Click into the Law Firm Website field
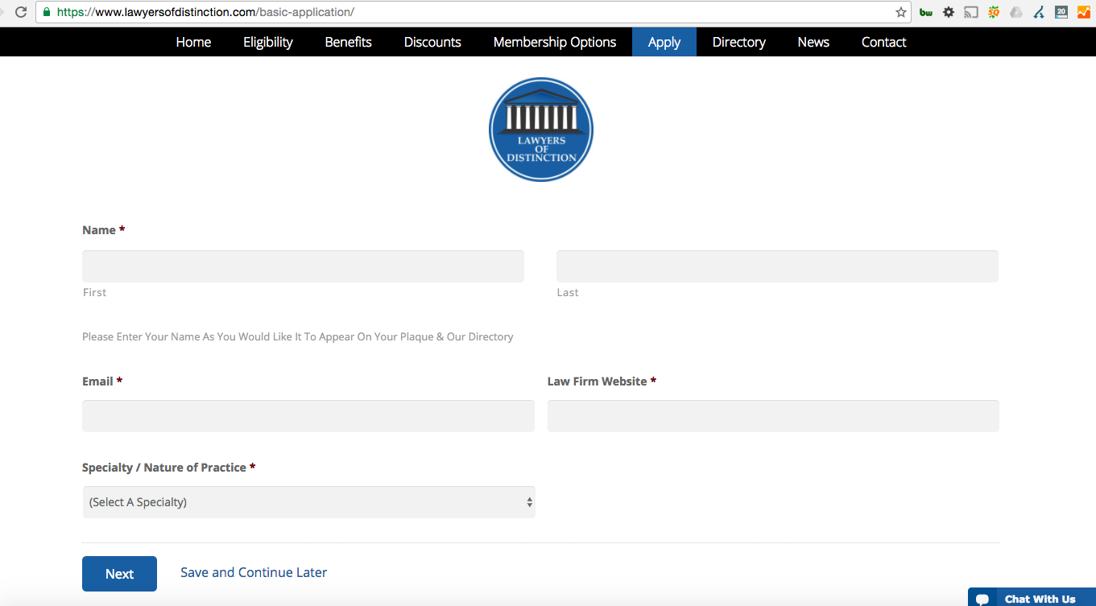The width and height of the screenshot is (1096, 606). pyautogui.click(x=773, y=416)
